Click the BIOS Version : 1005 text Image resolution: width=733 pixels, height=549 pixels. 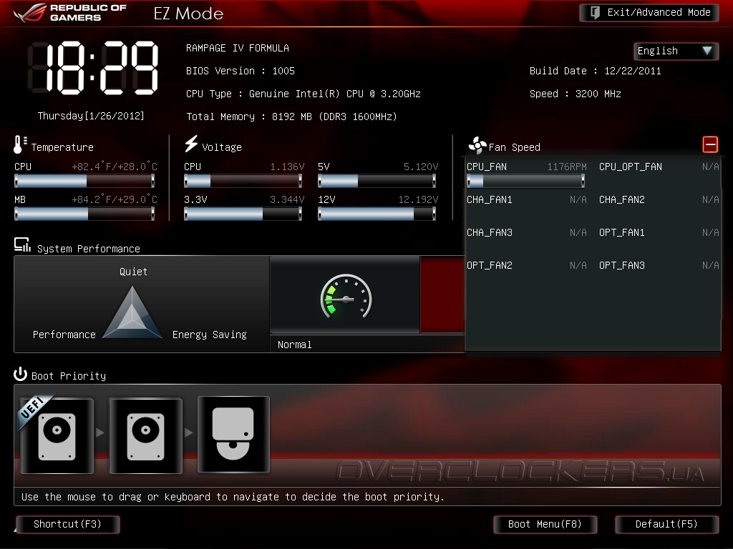pos(241,71)
